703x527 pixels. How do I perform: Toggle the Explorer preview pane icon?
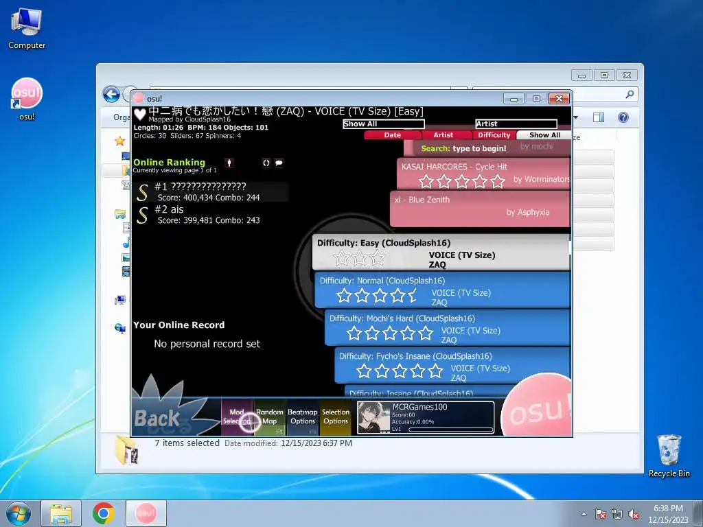pos(599,117)
